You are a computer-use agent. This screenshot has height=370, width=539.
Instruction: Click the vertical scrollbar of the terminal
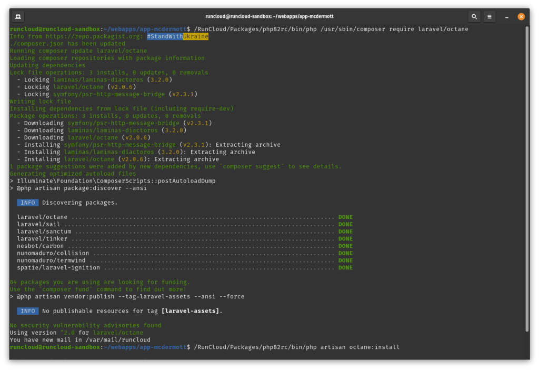point(527,179)
